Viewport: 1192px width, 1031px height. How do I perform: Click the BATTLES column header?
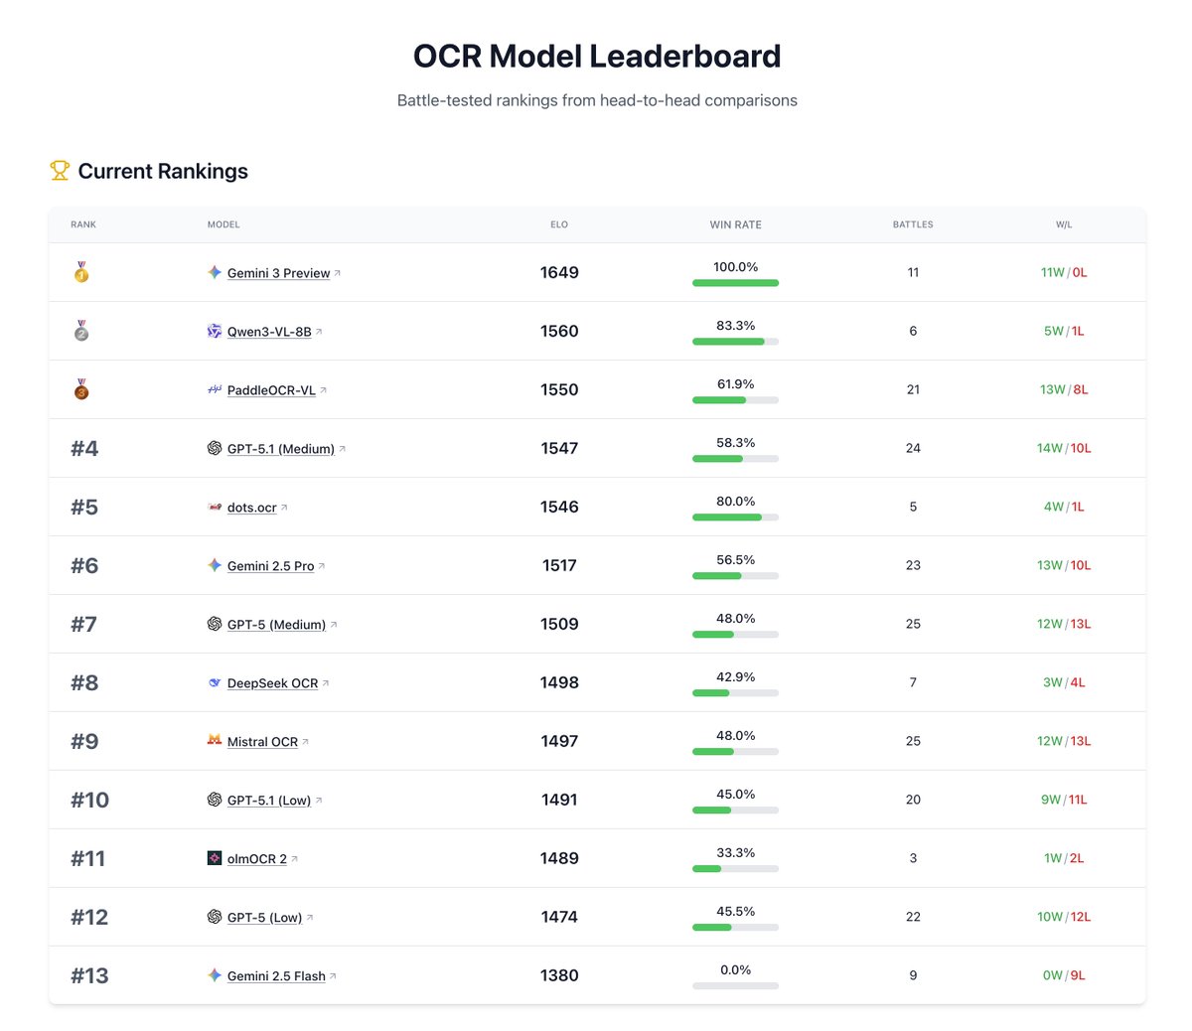912,224
